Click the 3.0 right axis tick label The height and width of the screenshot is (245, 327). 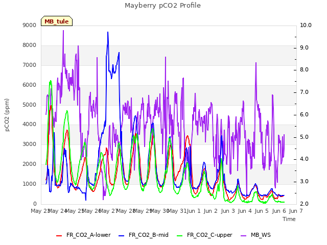304,182
